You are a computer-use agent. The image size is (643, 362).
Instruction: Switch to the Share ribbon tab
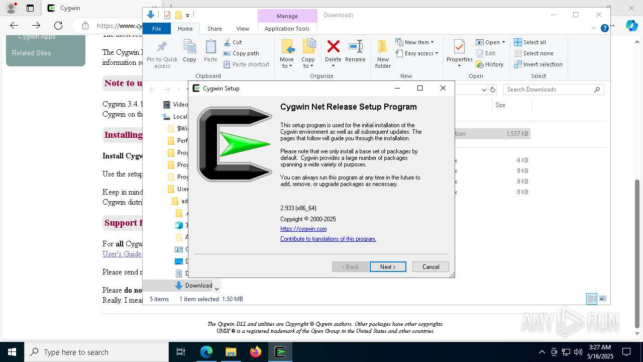click(x=215, y=29)
